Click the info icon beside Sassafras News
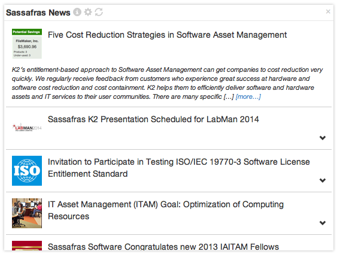 [77, 12]
